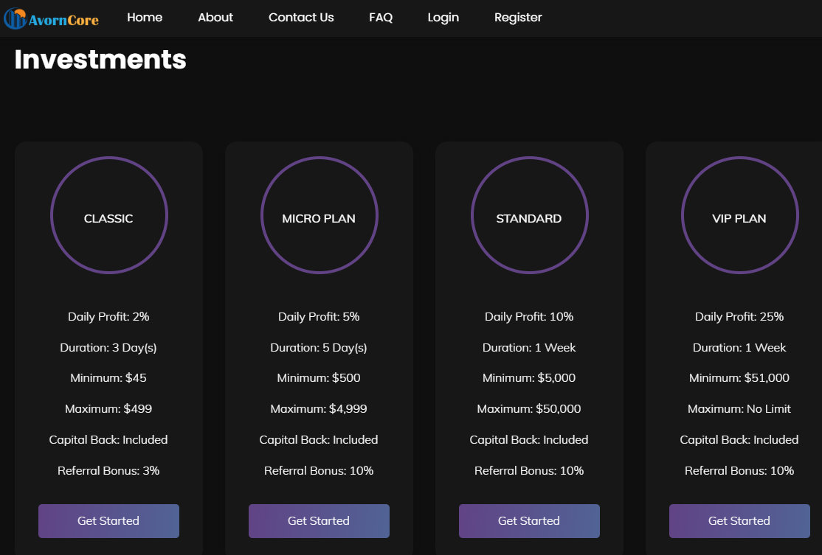Go to the About page

tap(215, 18)
